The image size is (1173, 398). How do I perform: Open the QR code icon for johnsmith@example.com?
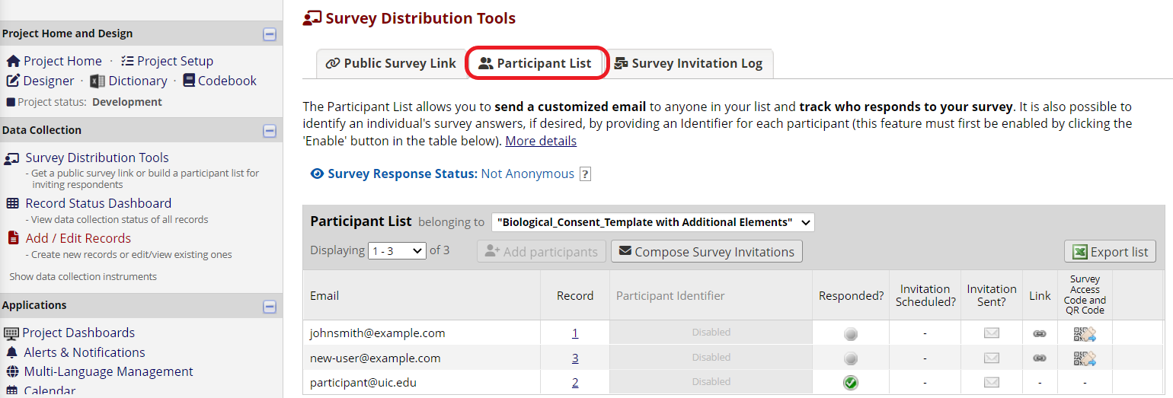pos(1085,333)
